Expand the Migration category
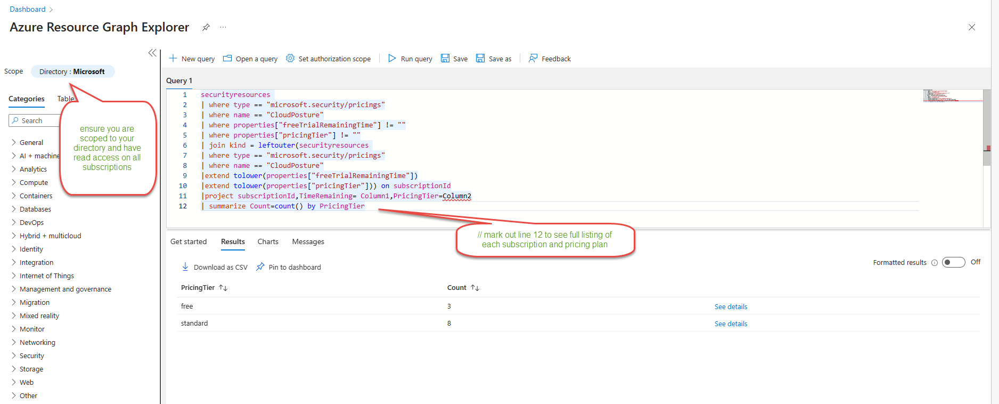Image resolution: width=999 pixels, height=404 pixels. click(x=14, y=302)
